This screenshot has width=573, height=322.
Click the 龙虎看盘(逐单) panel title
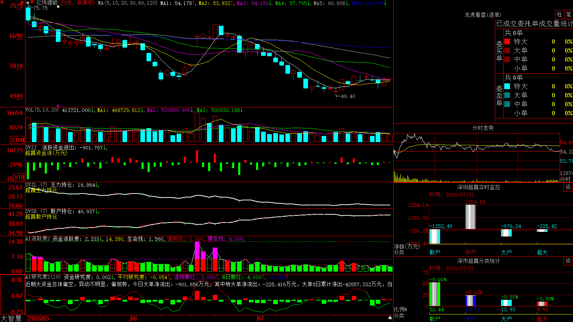pyautogui.click(x=483, y=15)
